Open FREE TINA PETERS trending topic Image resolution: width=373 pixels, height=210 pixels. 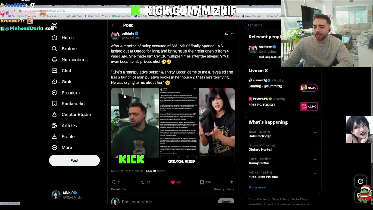(x=263, y=177)
